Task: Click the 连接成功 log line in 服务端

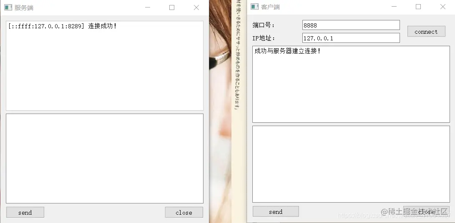Action: pyautogui.click(x=63, y=26)
